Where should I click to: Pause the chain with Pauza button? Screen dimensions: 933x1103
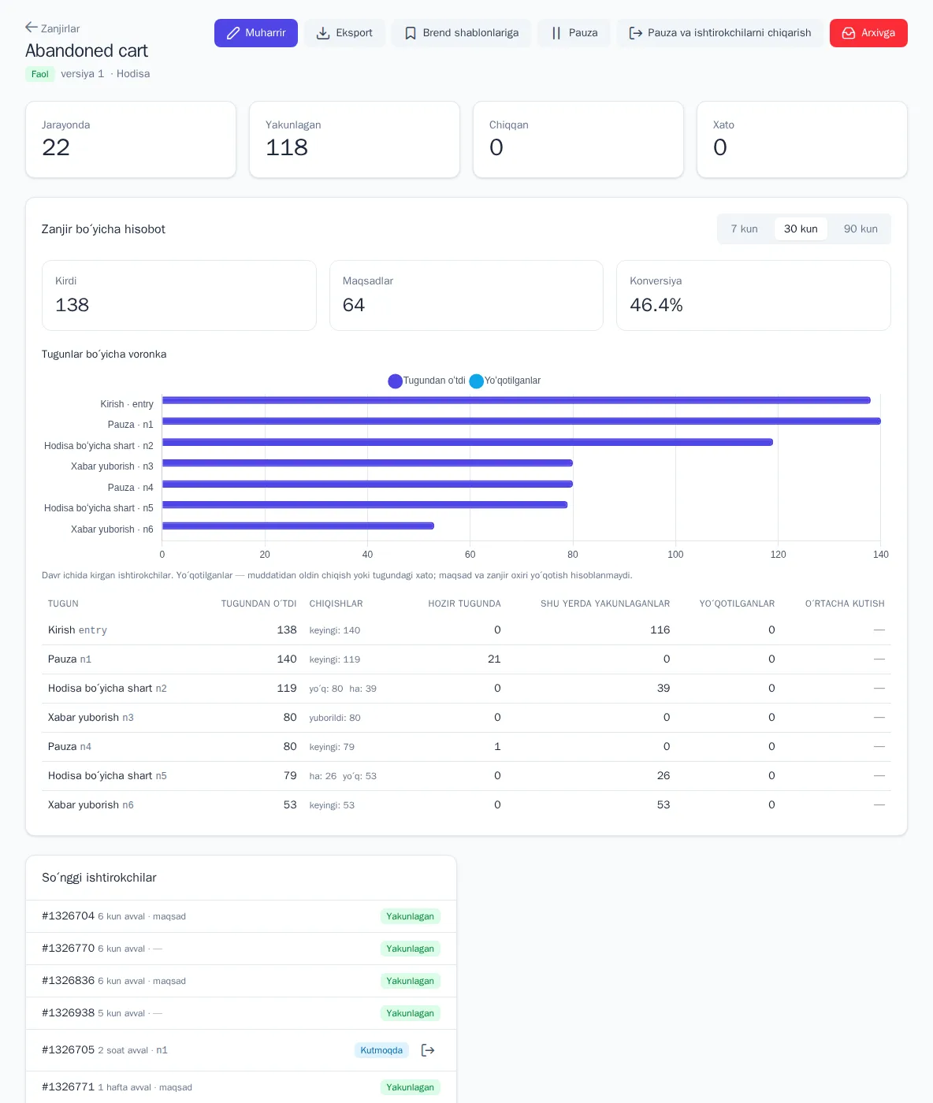[574, 33]
